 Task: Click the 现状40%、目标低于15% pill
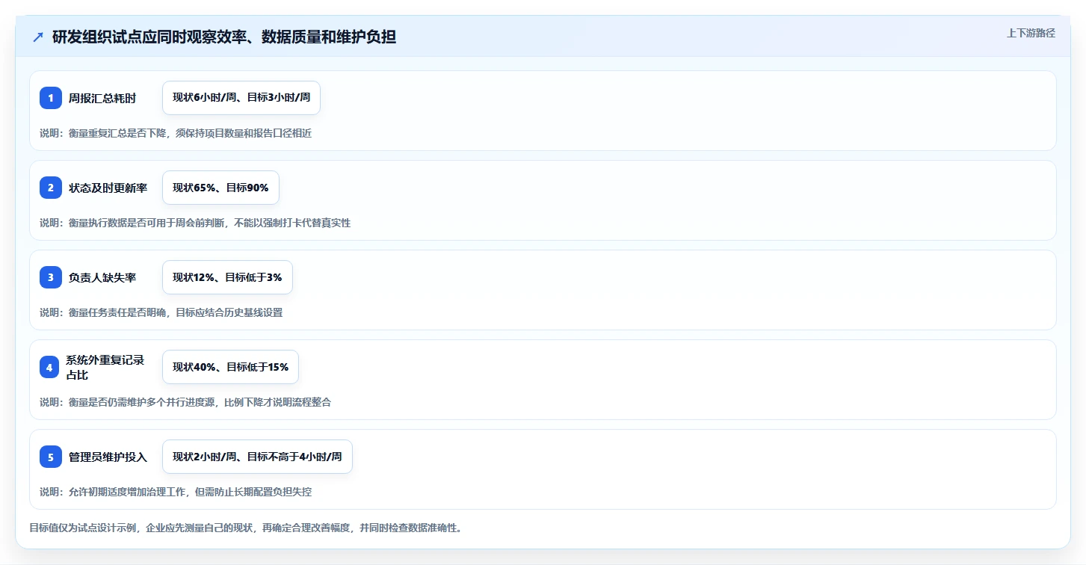pos(230,367)
